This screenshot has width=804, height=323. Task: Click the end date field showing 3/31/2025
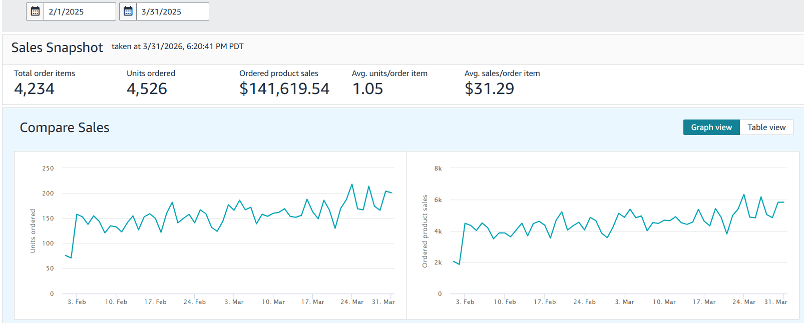[173, 11]
